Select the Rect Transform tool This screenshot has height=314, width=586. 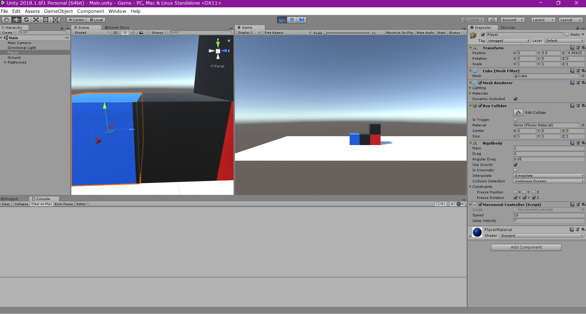tap(46, 20)
